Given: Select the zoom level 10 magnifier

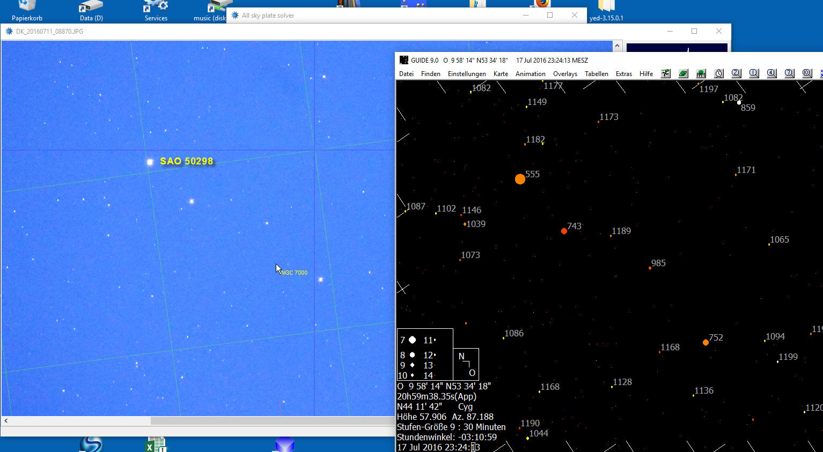Looking at the screenshot, I should click(x=807, y=73).
